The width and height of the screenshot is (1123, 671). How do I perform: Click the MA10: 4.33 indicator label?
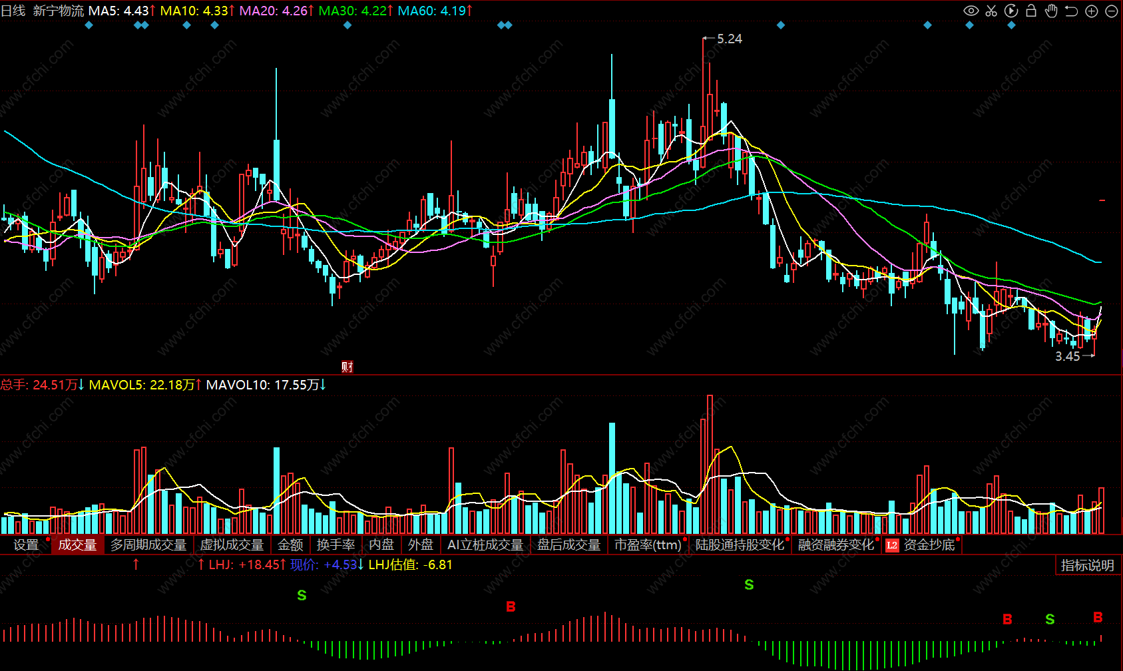(x=197, y=11)
